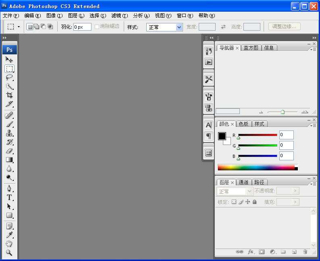
Task: Click the Navigator zoom slider
Action: point(283,112)
